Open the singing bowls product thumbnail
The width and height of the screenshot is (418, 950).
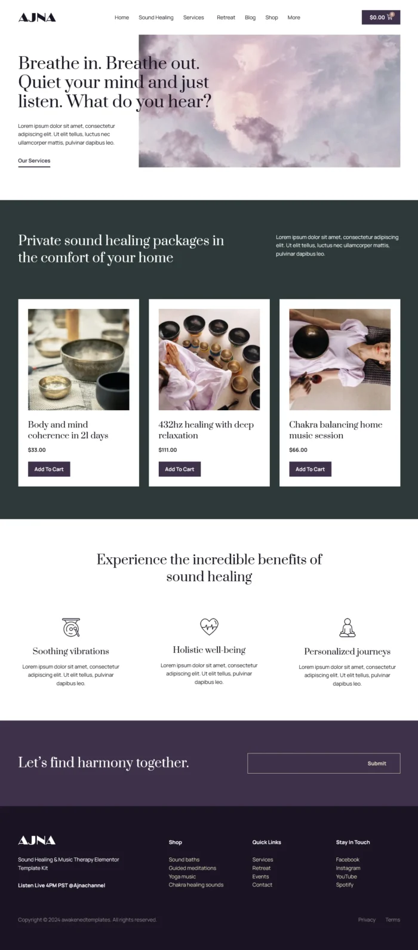tap(79, 359)
